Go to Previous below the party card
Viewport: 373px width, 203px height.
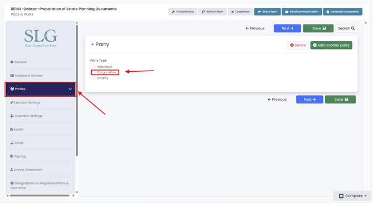[277, 100]
